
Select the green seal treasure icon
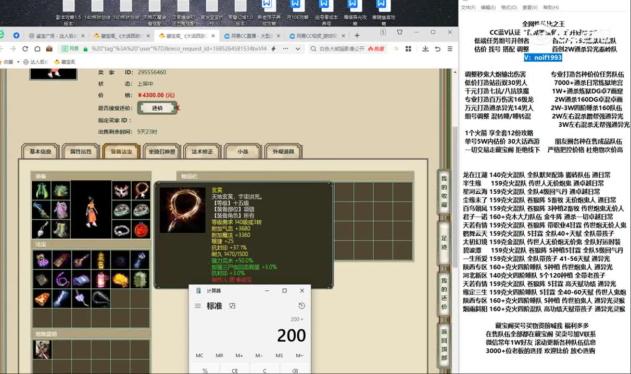pos(140,279)
